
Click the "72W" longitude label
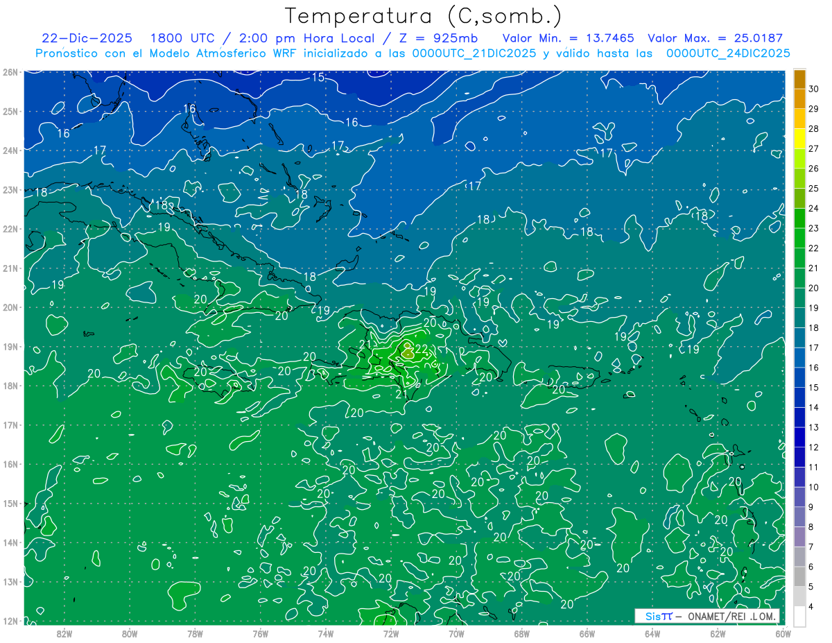[390, 633]
